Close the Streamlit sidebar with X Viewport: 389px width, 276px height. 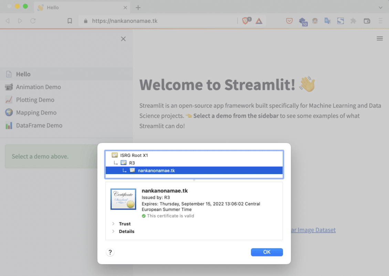(x=123, y=39)
